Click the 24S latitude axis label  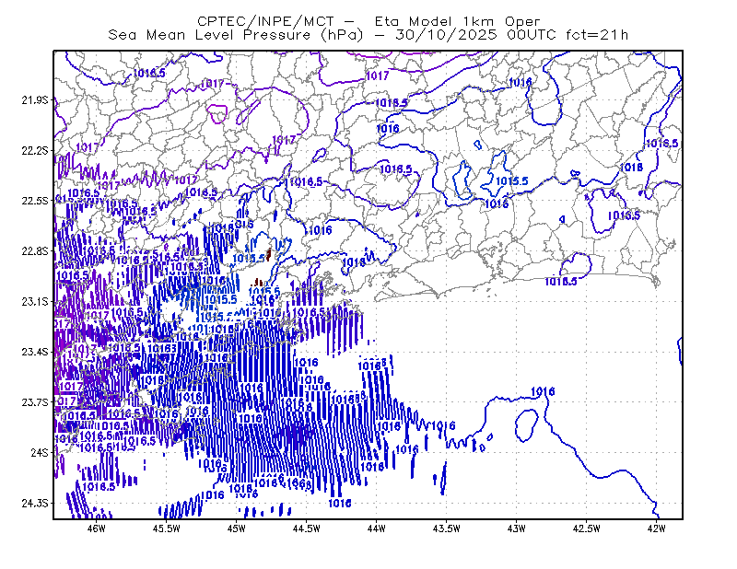coord(40,452)
